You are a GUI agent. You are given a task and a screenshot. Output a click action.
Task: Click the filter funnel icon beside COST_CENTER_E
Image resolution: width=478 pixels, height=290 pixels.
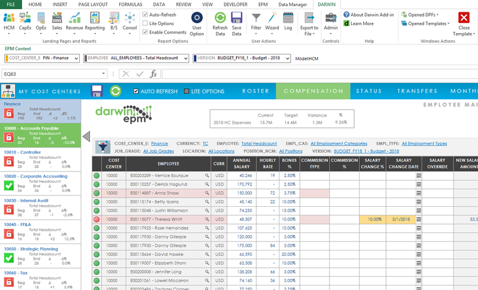tap(103, 147)
